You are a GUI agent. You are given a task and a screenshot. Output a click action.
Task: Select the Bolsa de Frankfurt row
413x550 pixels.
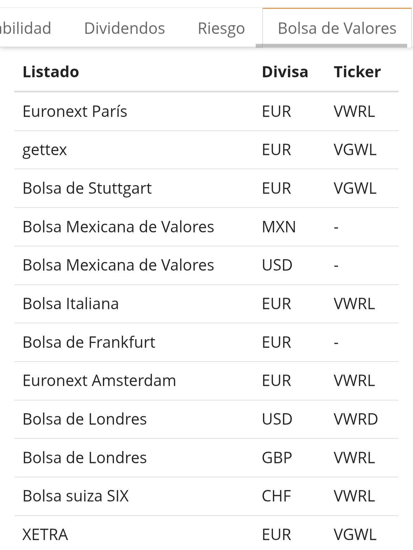[x=206, y=343]
